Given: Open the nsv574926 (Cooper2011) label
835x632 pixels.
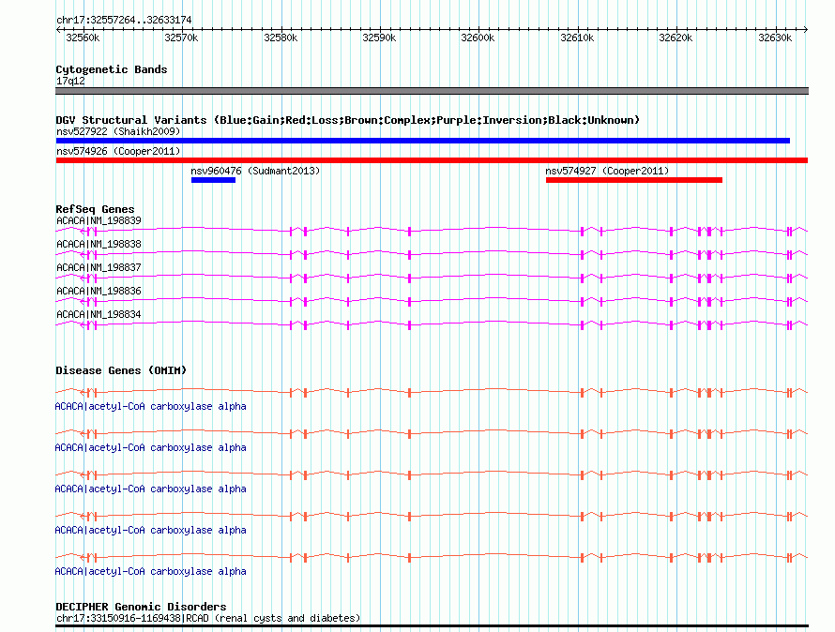Looking at the screenshot, I should click(x=118, y=151).
